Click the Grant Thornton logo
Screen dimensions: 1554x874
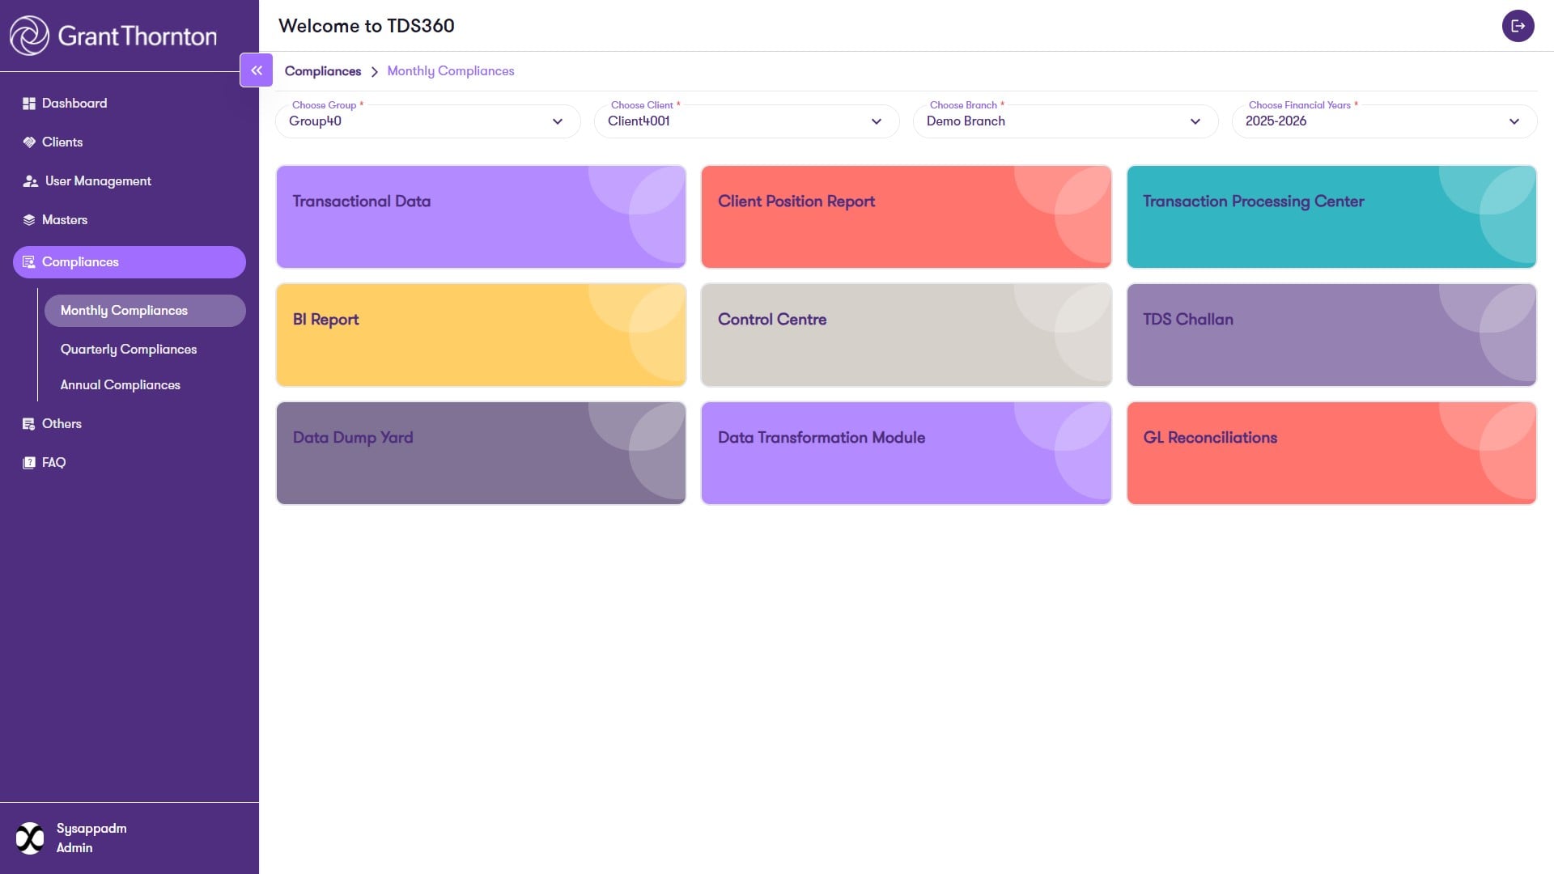113,36
